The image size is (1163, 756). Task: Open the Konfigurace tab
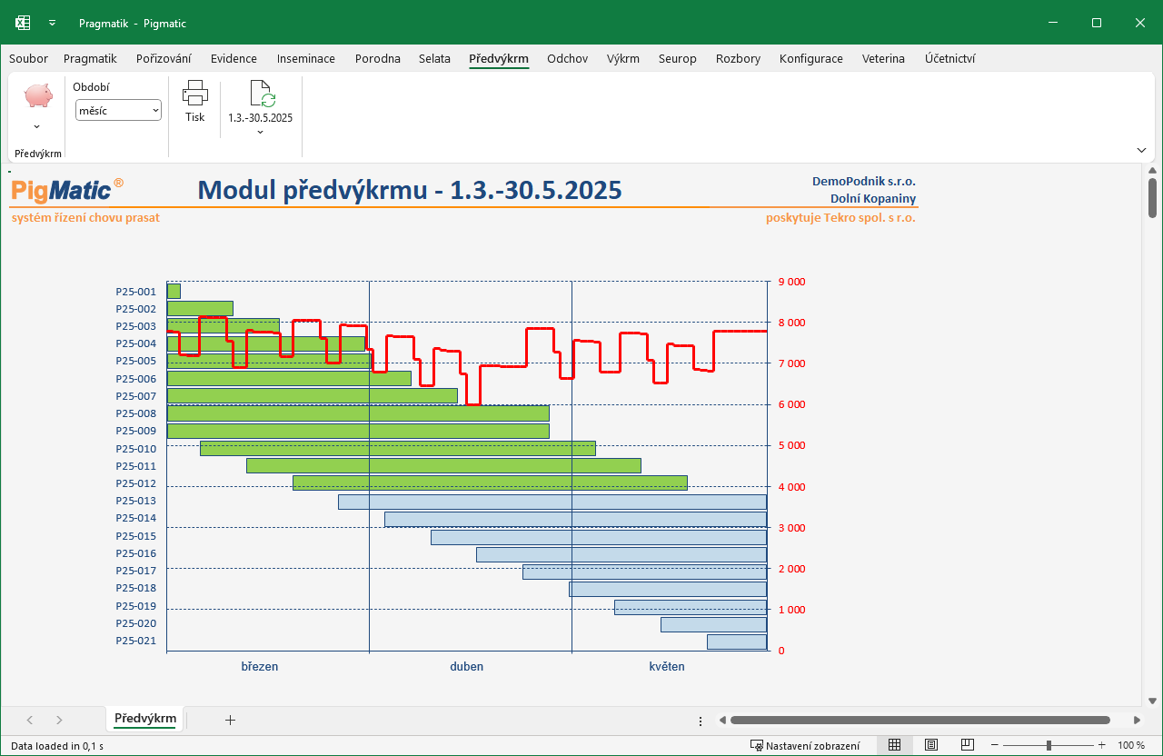pos(811,59)
